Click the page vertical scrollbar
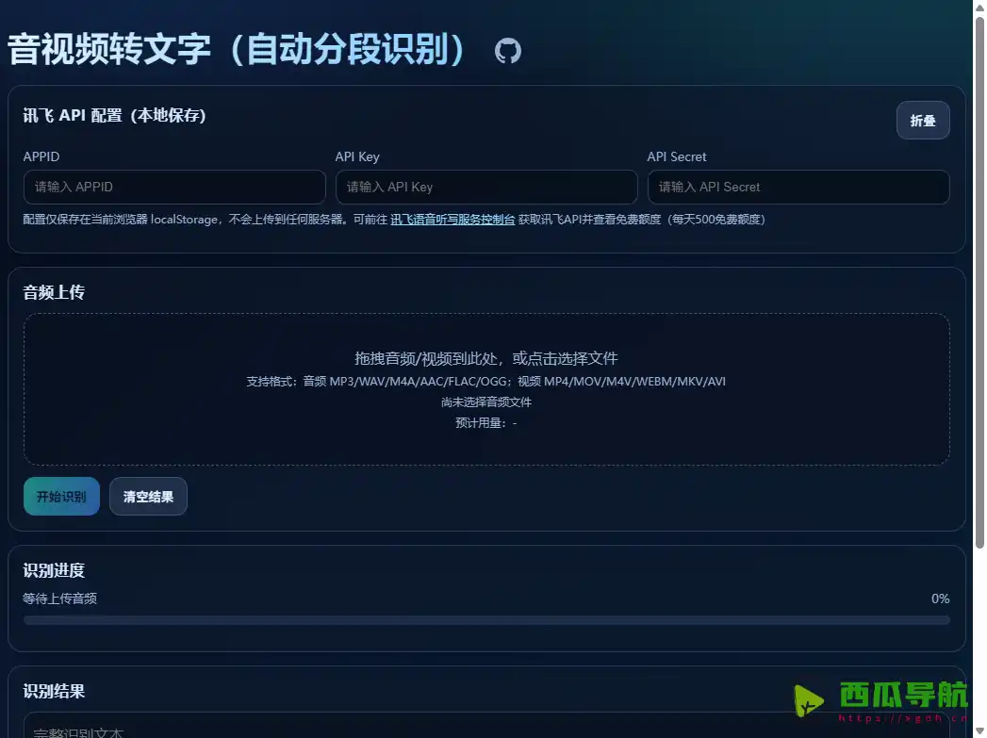987x738 pixels. pyautogui.click(x=980, y=283)
